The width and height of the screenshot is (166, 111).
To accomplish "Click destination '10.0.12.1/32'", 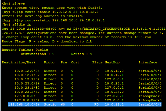I will click(x=27, y=75).
